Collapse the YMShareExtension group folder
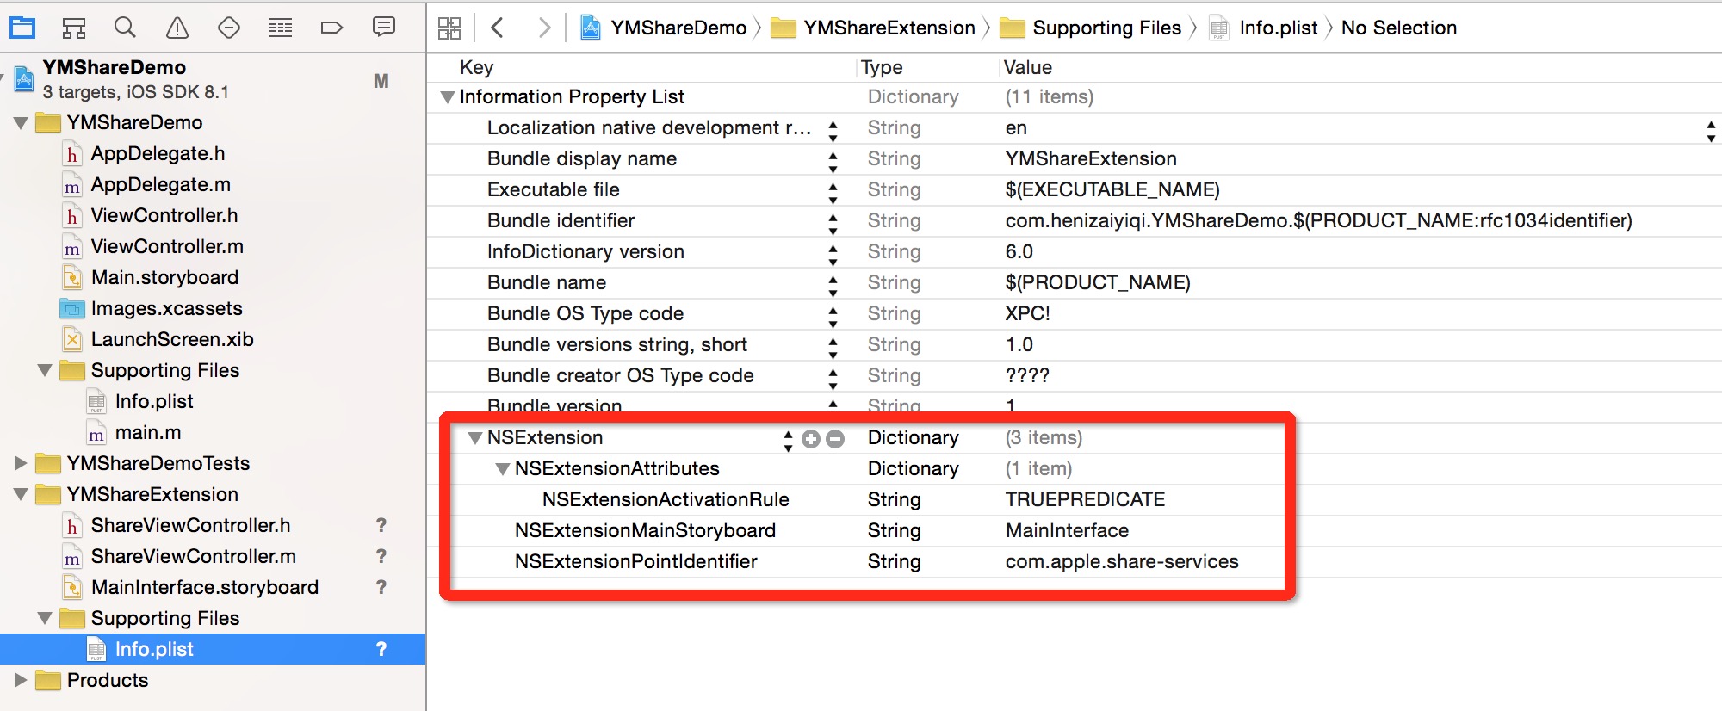This screenshot has height=711, width=1722. click(x=21, y=495)
